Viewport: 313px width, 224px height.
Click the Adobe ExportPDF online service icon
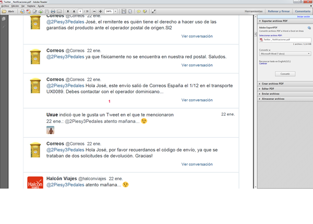click(309, 28)
